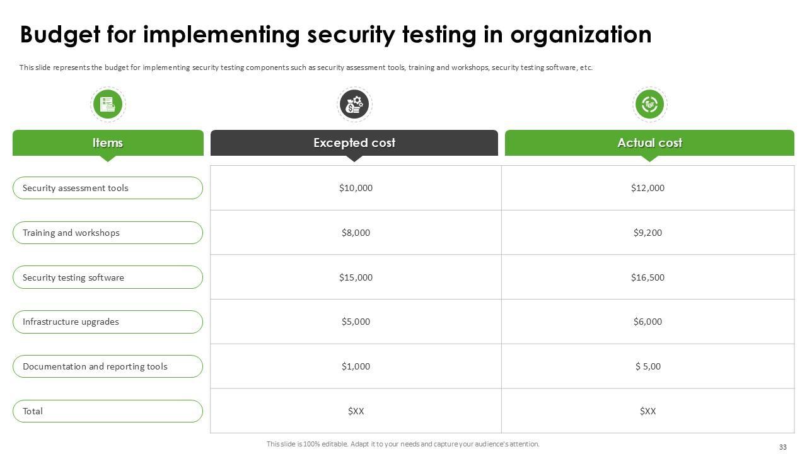The image size is (807, 454).
Task: Click Documentation and reporting tools pill
Action: (x=108, y=366)
